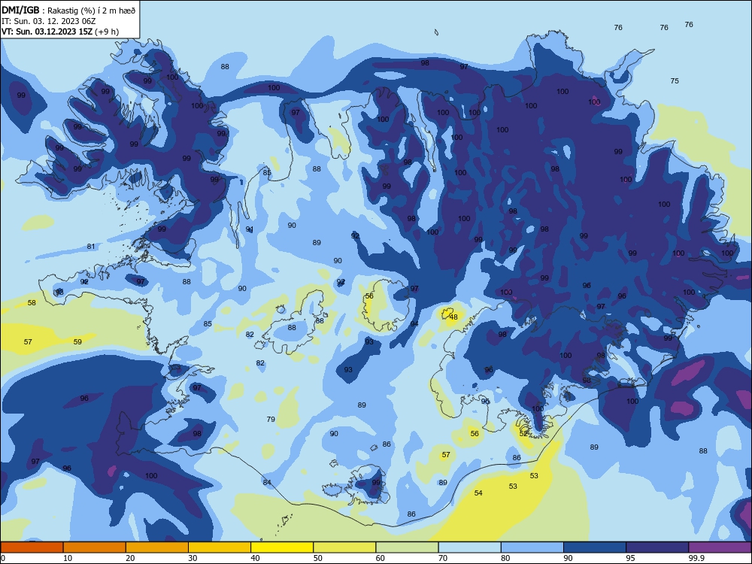Click the '58' value at the western edge

coord(32,302)
